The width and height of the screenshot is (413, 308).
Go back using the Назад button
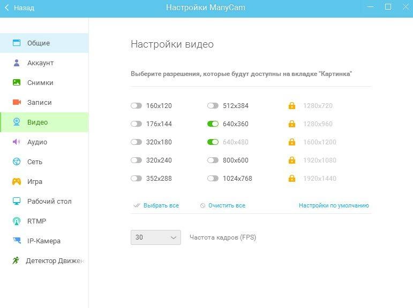click(x=19, y=8)
